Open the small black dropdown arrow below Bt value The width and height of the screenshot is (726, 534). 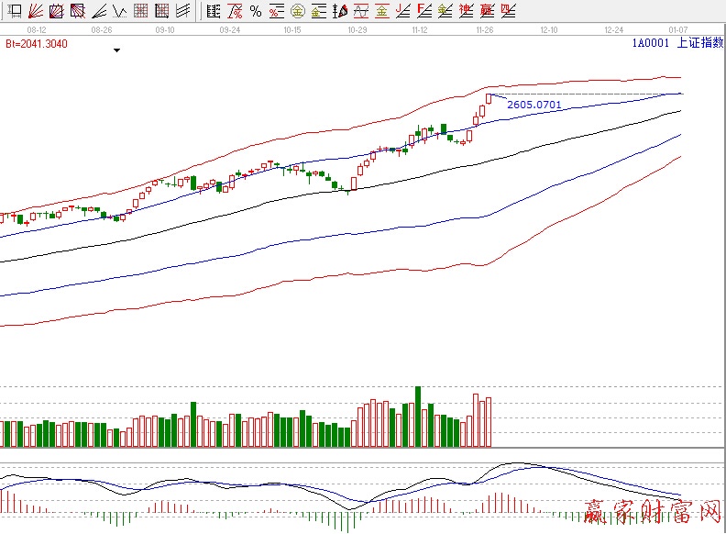point(116,51)
